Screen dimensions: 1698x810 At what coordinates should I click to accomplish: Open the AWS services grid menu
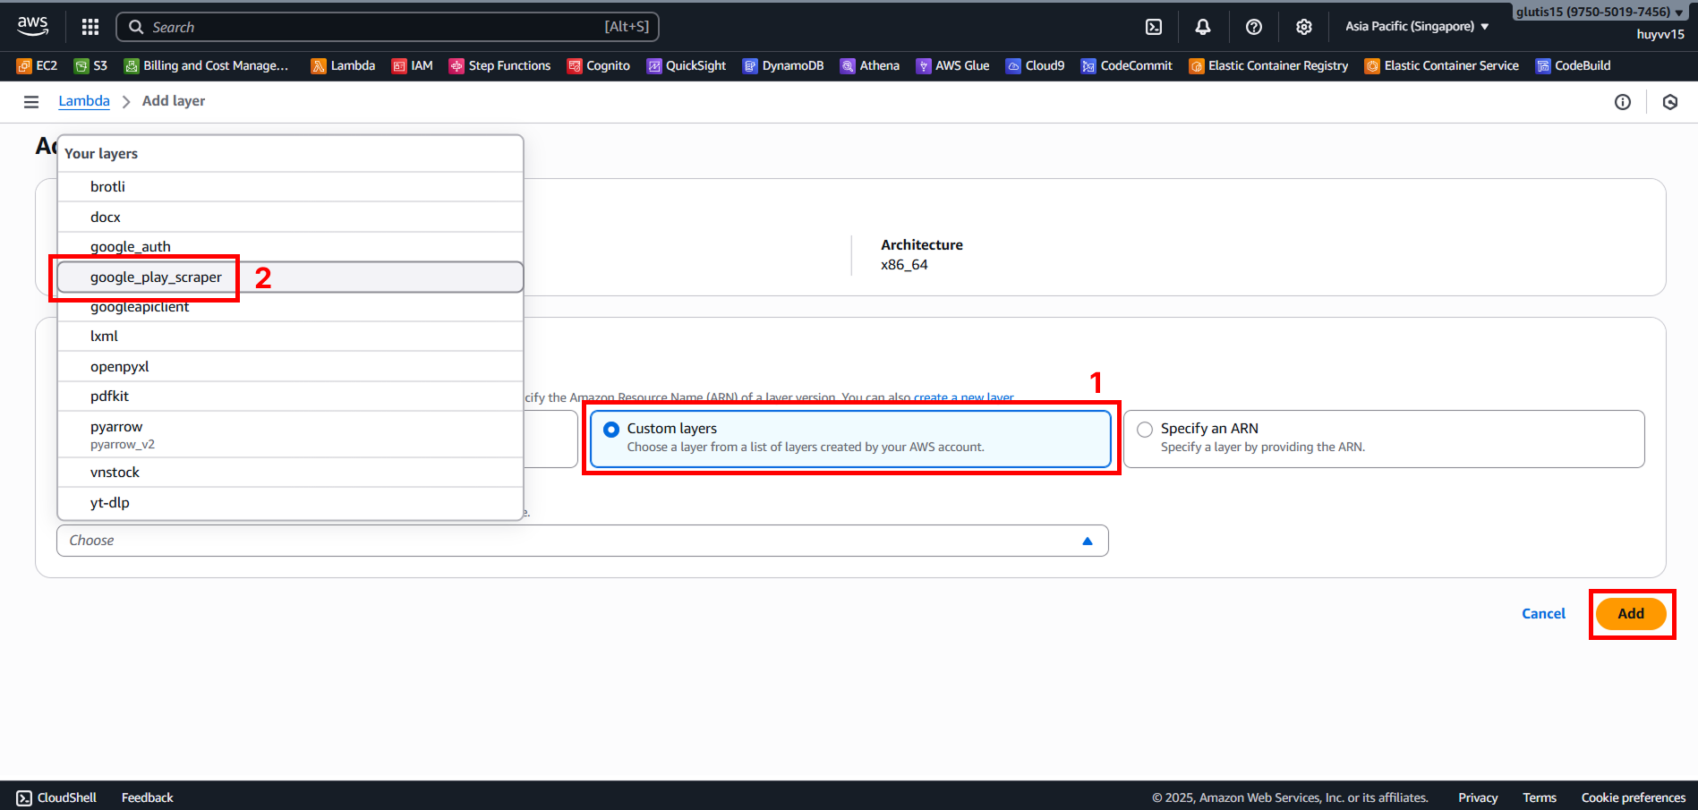[90, 27]
